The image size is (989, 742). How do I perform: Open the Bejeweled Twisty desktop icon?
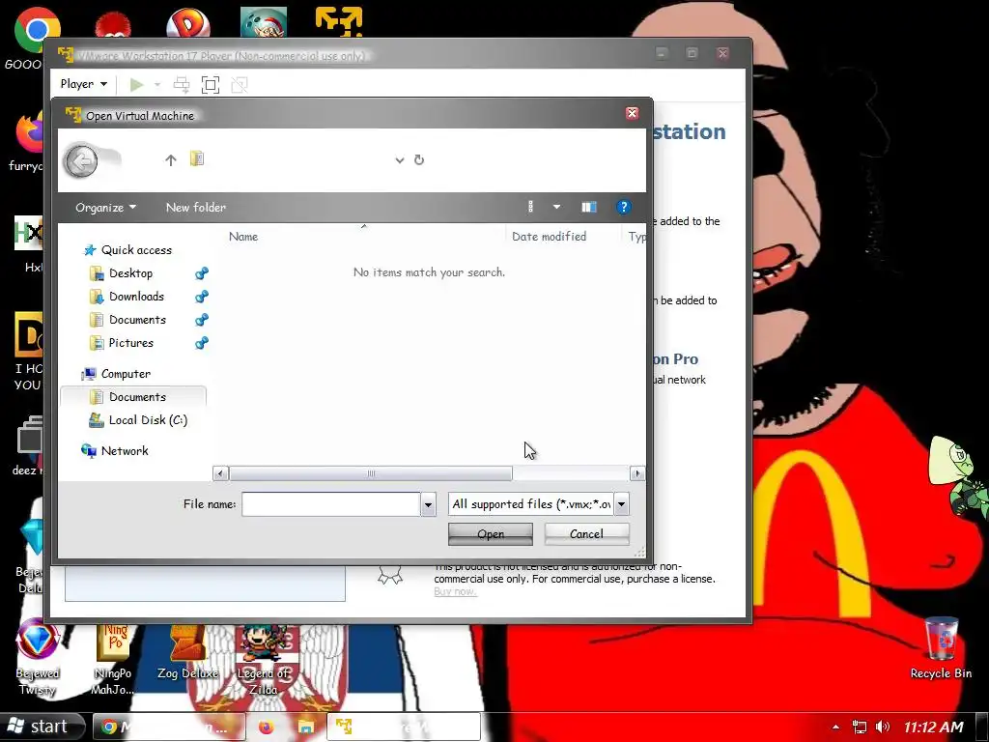[38, 657]
